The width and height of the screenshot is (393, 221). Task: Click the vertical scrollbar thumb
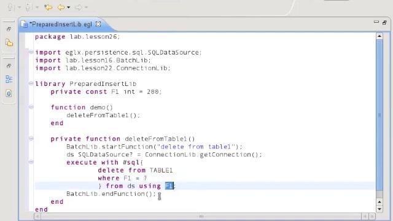379,115
